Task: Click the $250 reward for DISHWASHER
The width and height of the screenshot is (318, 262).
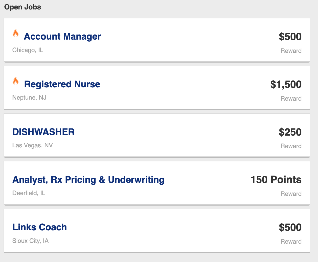Action: (290, 132)
